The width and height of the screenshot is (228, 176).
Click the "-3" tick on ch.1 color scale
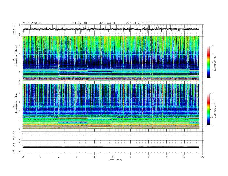click(x=212, y=46)
